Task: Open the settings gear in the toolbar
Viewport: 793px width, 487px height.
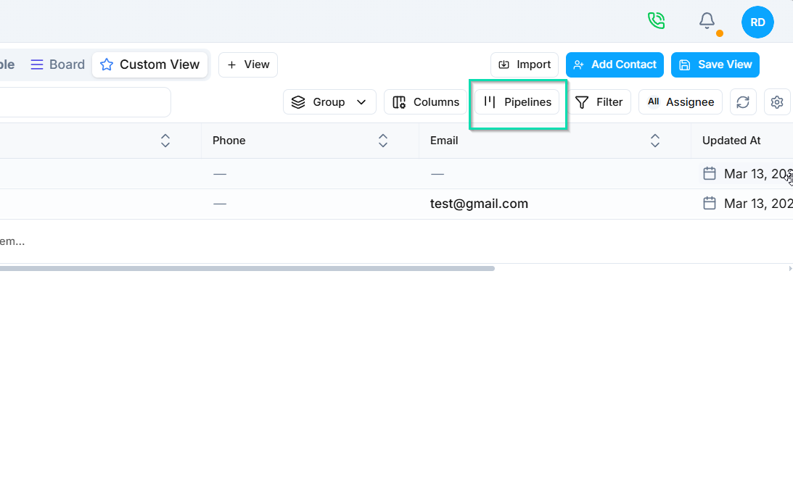Action: tap(777, 101)
